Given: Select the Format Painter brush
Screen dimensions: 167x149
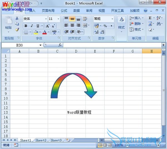Looking at the screenshot, I should point(17,29).
